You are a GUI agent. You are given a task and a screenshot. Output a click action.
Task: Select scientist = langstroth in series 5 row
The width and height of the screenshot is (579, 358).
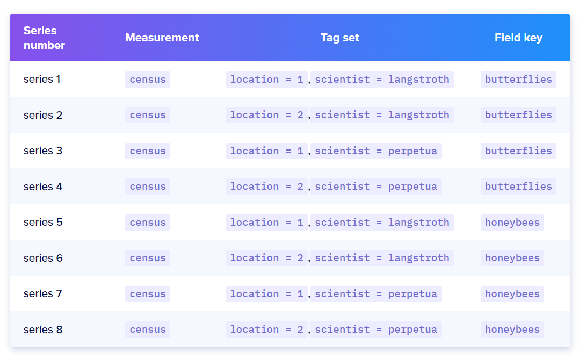382,223
